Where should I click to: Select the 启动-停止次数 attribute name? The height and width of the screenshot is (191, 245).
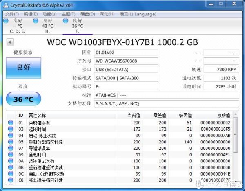click(x=42, y=136)
